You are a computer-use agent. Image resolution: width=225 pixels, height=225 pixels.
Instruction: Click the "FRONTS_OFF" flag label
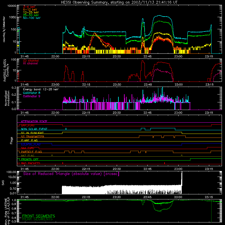tap(30, 159)
